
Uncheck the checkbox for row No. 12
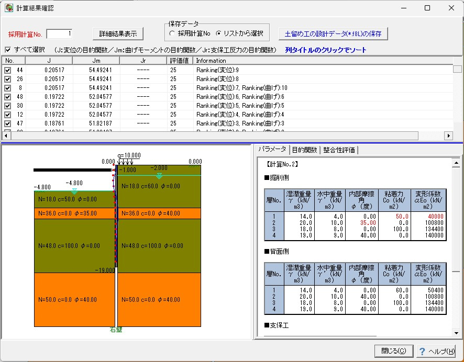pyautogui.click(x=8, y=115)
